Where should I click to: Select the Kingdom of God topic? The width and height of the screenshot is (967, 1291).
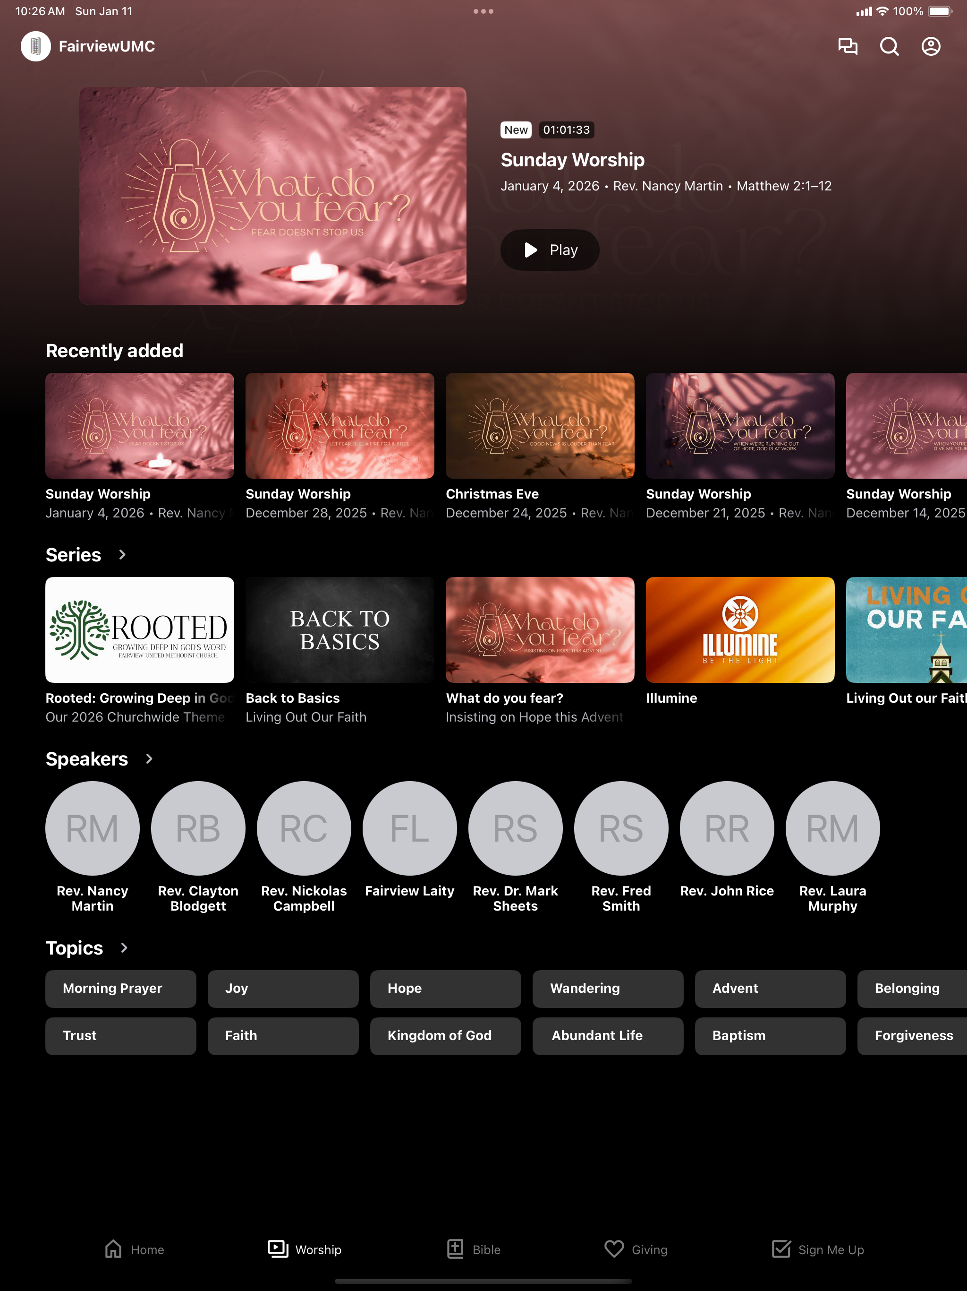(446, 1036)
